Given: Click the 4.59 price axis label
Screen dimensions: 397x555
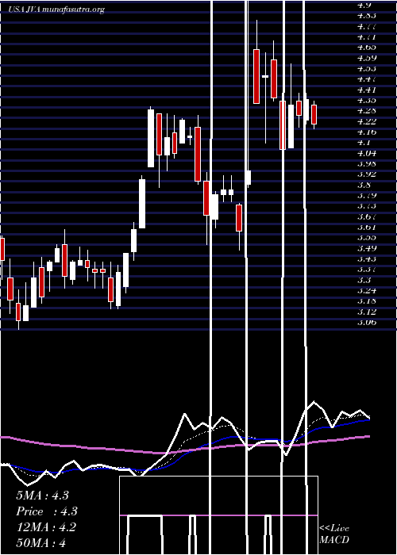Looking at the screenshot, I should click(367, 58).
